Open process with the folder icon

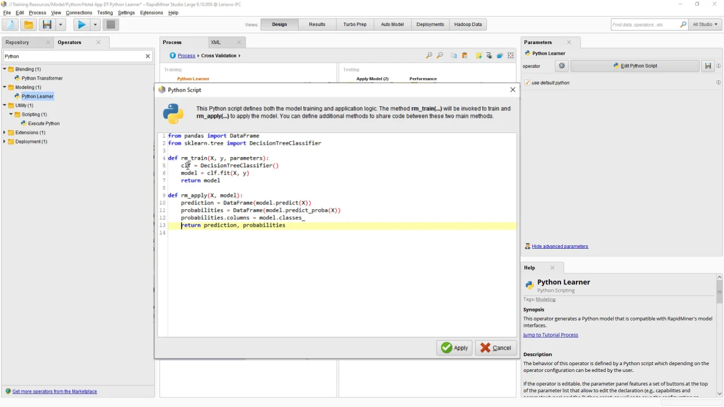(28, 24)
